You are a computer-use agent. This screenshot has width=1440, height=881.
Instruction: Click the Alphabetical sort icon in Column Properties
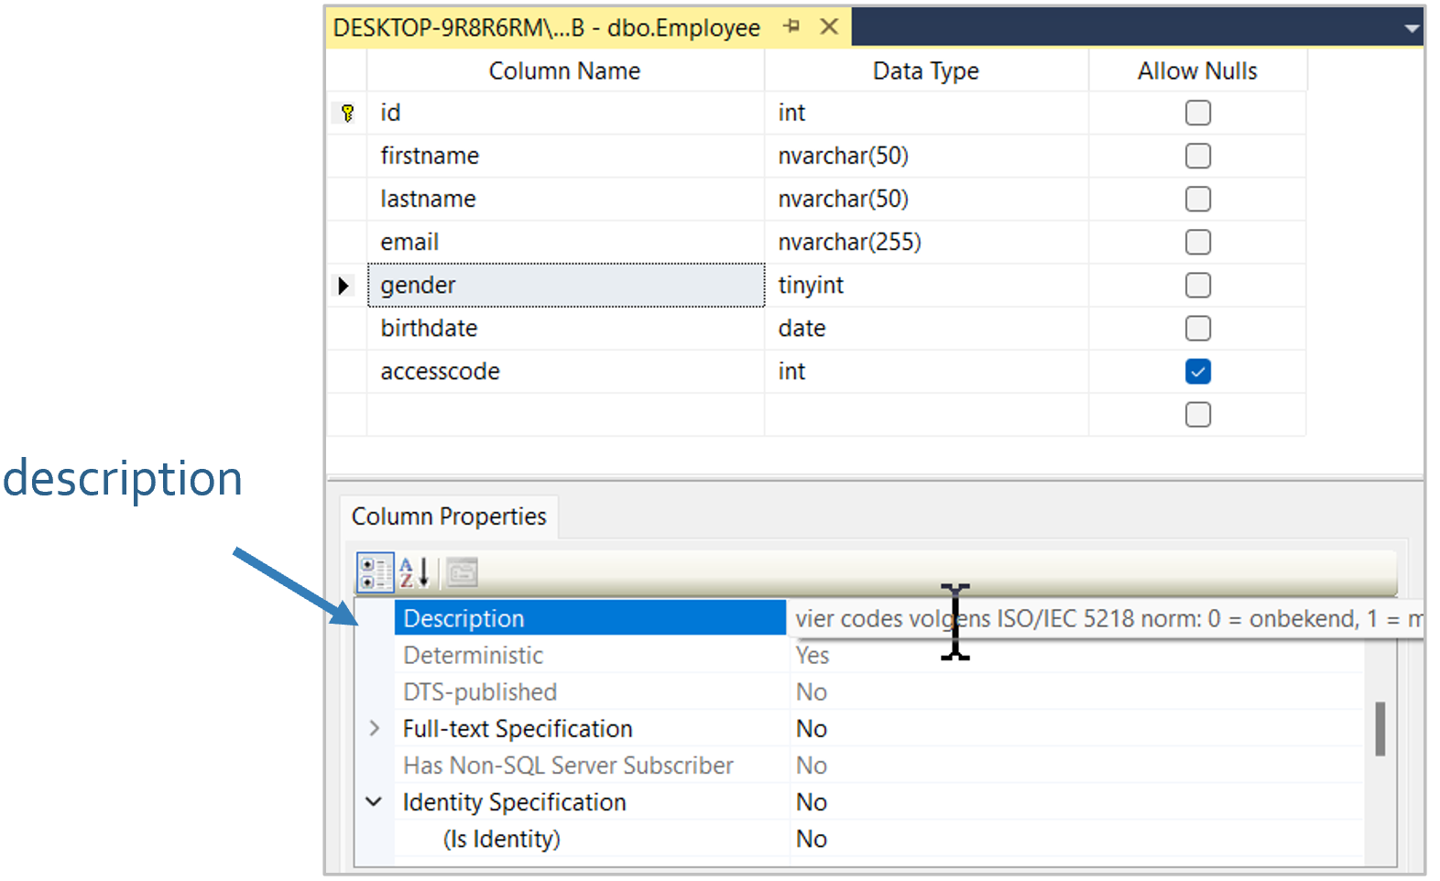coord(414,573)
